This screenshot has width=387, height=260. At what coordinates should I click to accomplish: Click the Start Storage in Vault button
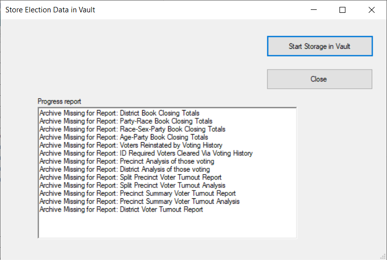pos(320,46)
